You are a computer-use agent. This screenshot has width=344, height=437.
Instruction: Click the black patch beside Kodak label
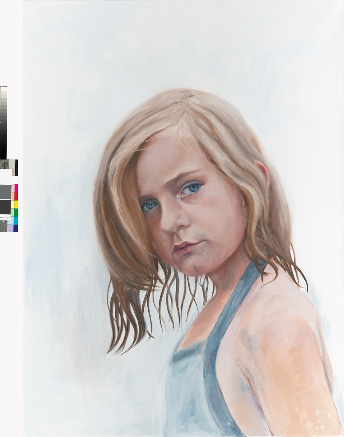tap(16, 168)
